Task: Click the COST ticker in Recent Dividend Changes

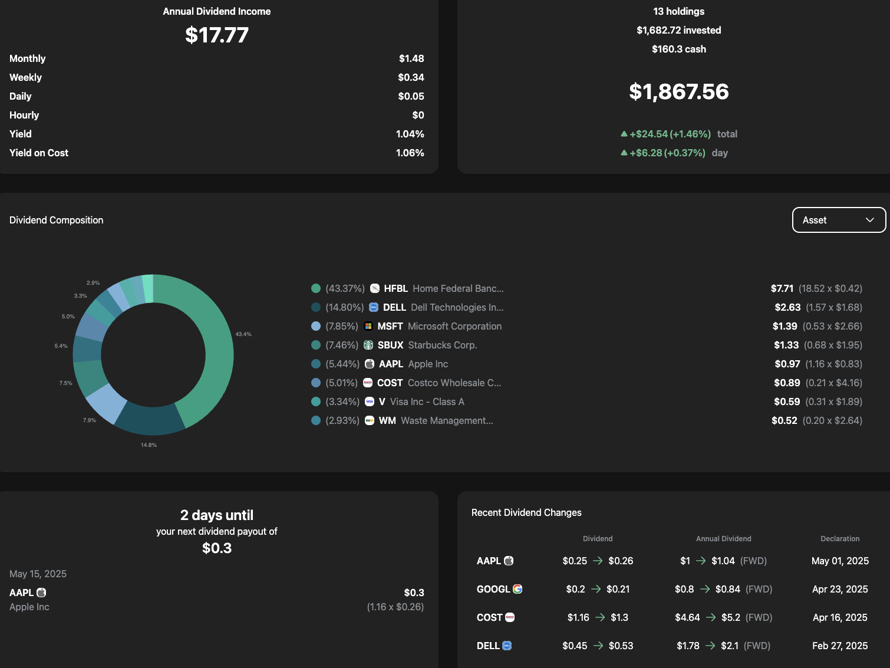Action: [x=489, y=617]
